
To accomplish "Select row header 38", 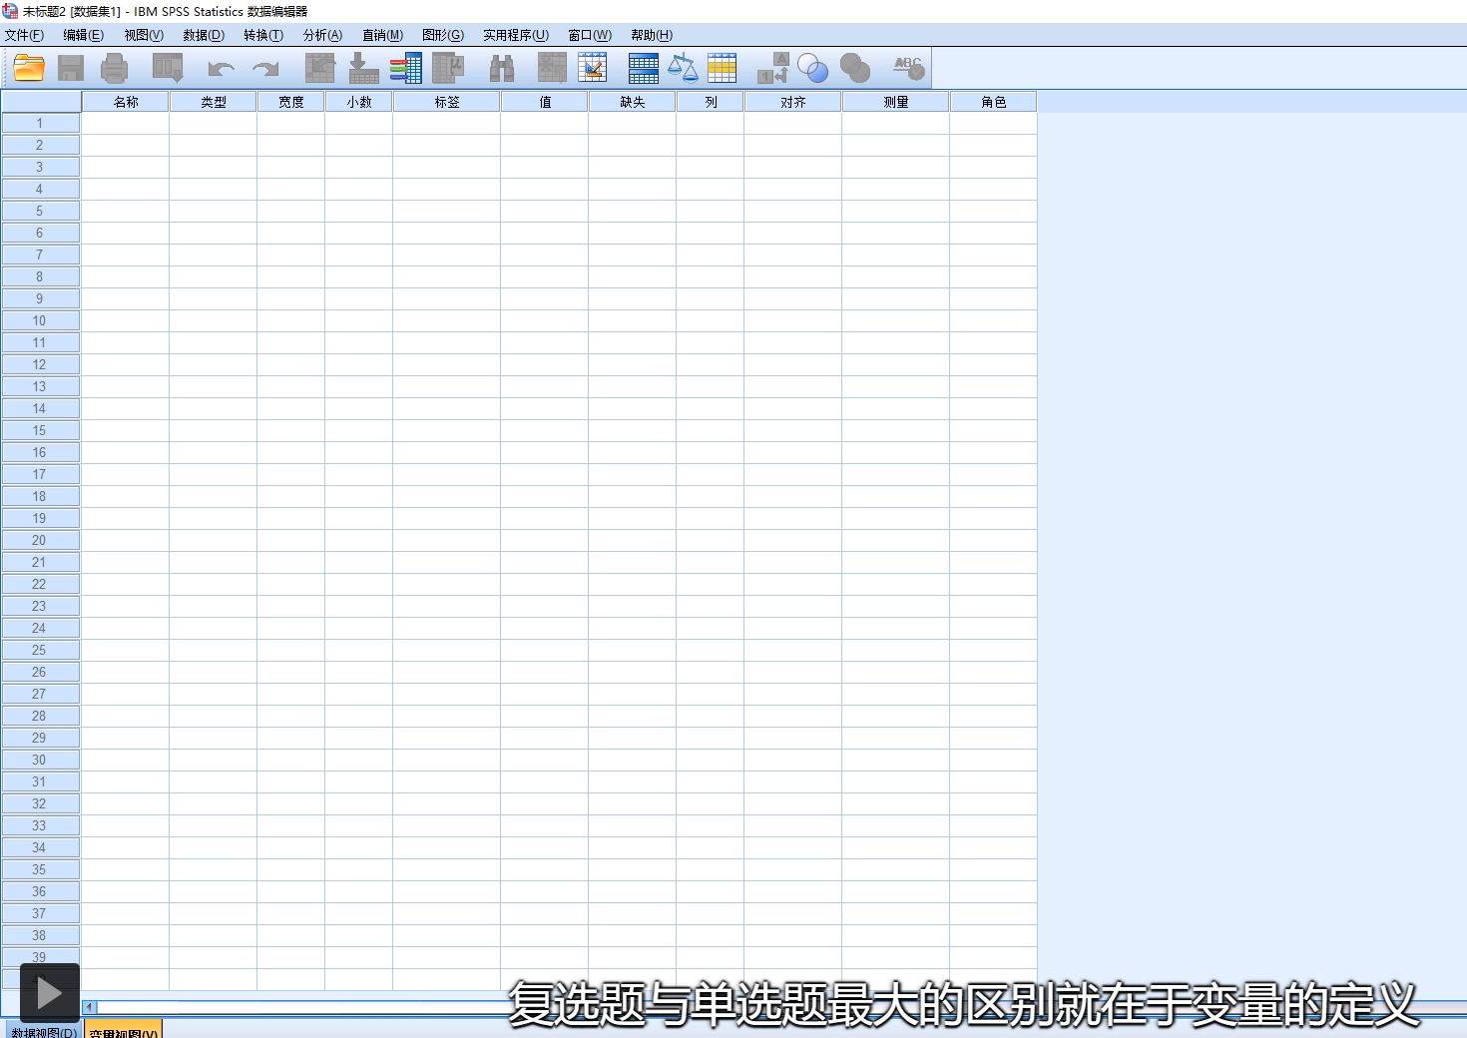I will (40, 935).
